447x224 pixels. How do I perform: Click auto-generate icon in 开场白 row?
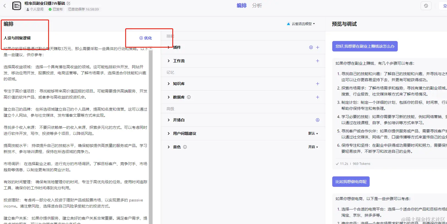tap(318, 120)
